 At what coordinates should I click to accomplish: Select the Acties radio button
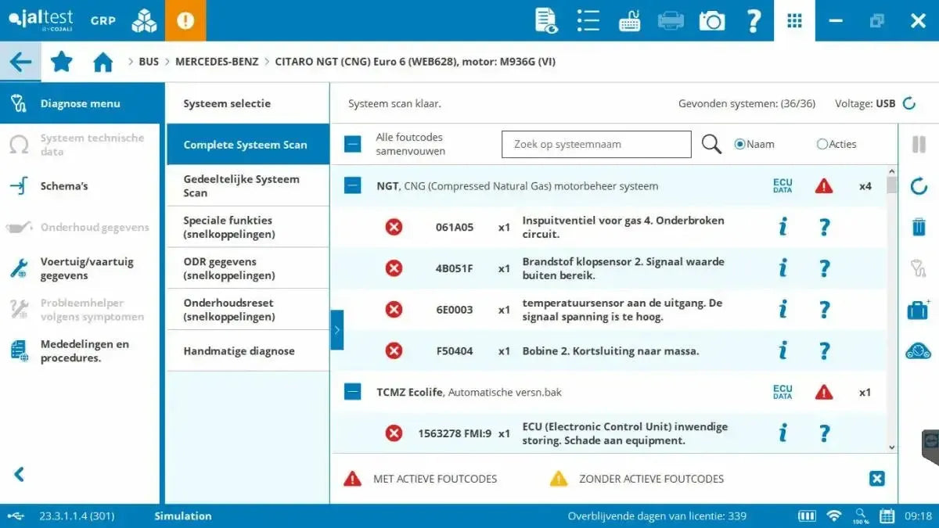pyautogui.click(x=822, y=144)
